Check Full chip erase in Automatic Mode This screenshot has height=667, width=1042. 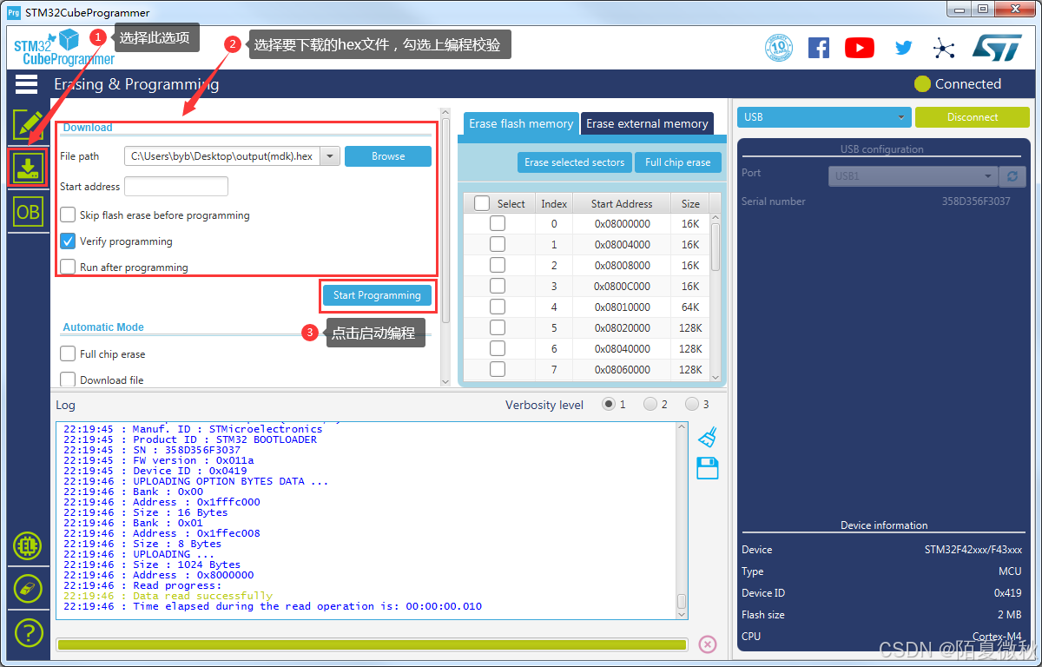click(68, 353)
